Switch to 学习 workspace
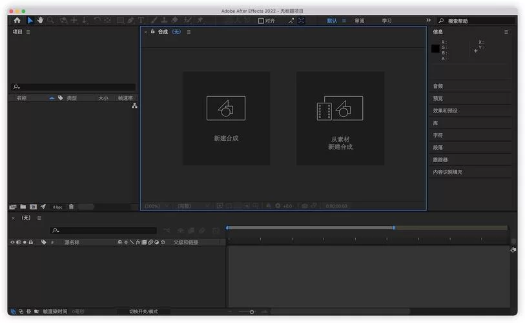 point(387,21)
